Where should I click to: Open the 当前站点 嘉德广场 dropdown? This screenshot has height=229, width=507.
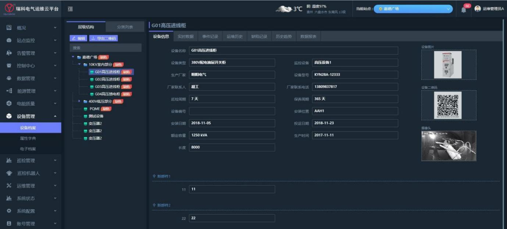413,9
